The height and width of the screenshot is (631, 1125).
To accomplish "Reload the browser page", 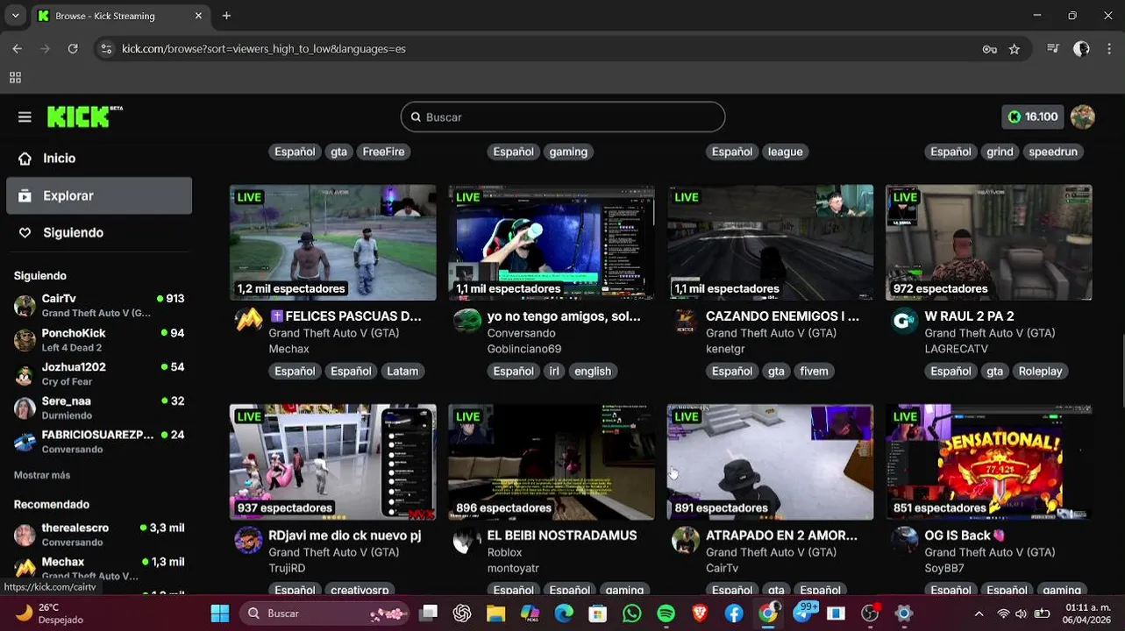I will click(73, 49).
